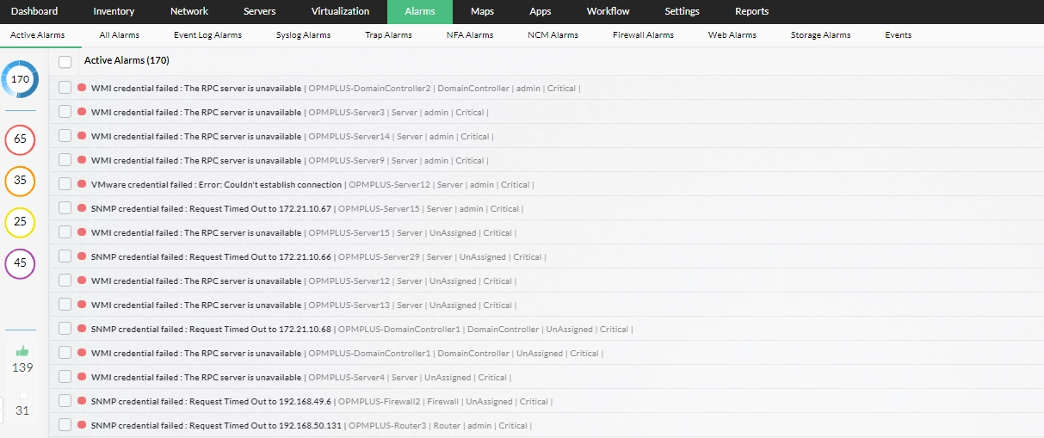Open the Virtualization menu
Image resolution: width=1044 pixels, height=438 pixels.
coord(341,11)
